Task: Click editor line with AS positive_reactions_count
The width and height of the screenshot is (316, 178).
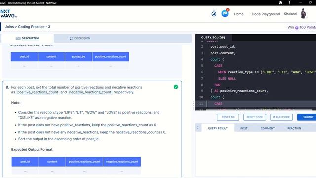Action: point(239,91)
